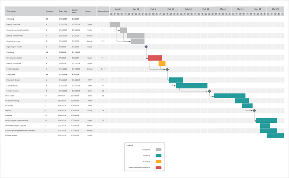This screenshot has height=178, width=289.
Task: Select the Document project closure task name
Action: 15,125
